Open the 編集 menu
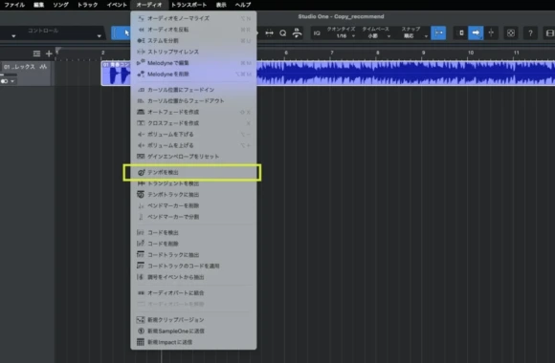This screenshot has height=363, width=555. coord(38,5)
